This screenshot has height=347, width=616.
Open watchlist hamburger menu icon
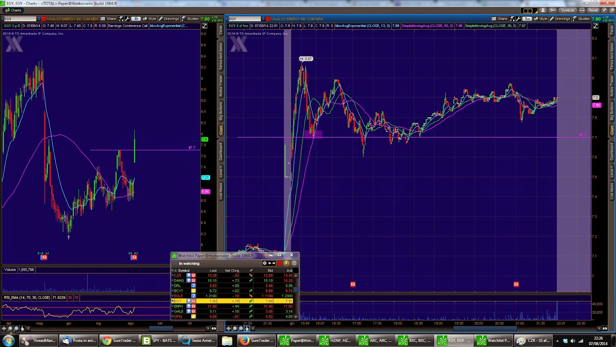[x=294, y=263]
